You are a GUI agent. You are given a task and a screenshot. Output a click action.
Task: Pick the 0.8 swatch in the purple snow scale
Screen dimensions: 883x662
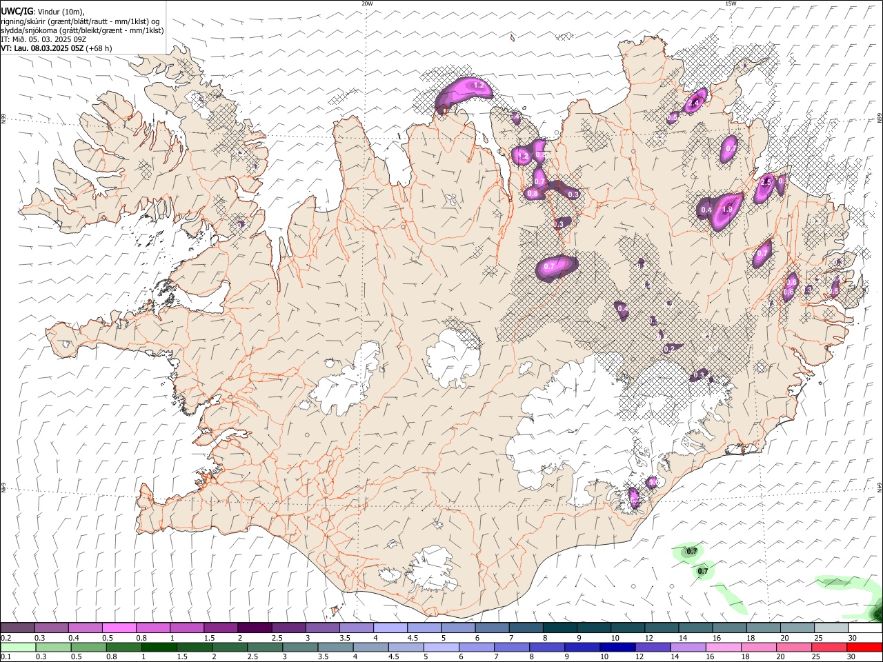pos(153,628)
